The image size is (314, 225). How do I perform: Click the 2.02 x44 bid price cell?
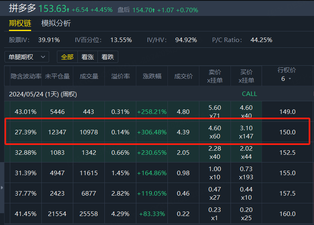(246, 152)
